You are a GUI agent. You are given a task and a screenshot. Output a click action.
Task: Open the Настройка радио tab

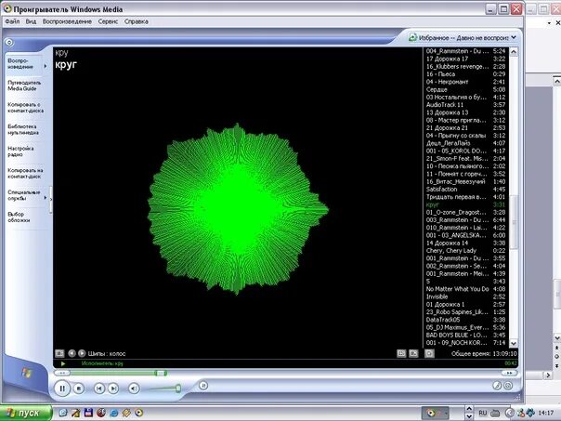click(x=20, y=151)
